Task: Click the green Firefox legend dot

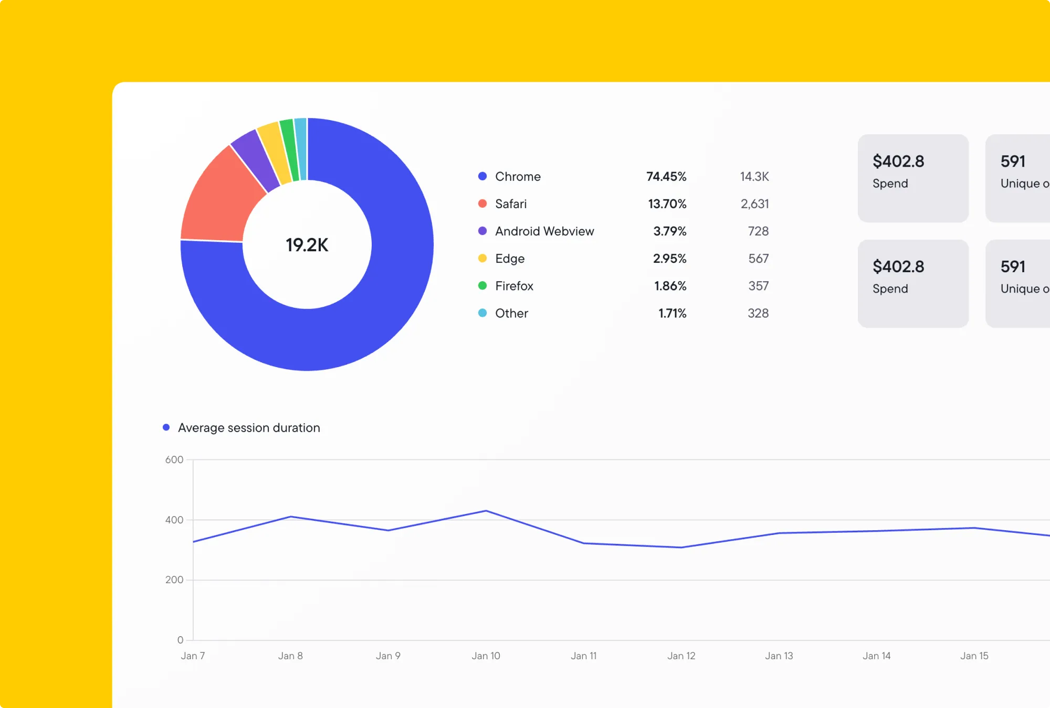Action: click(x=482, y=285)
